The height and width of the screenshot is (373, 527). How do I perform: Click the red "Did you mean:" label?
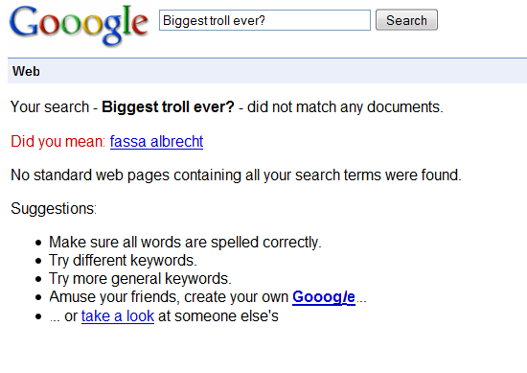[58, 142]
